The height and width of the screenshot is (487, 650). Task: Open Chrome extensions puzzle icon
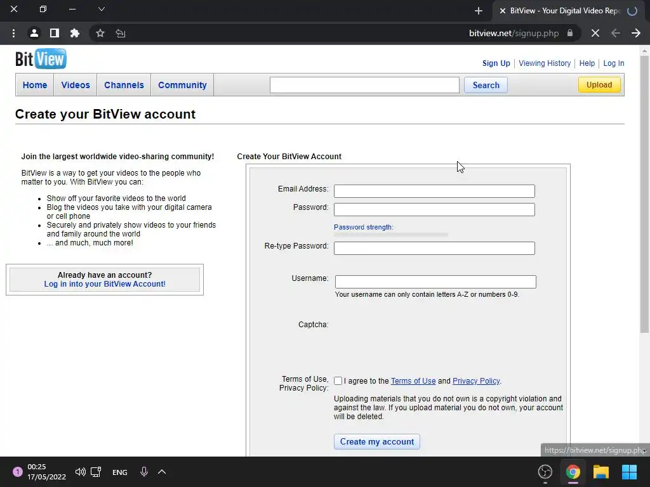75,33
